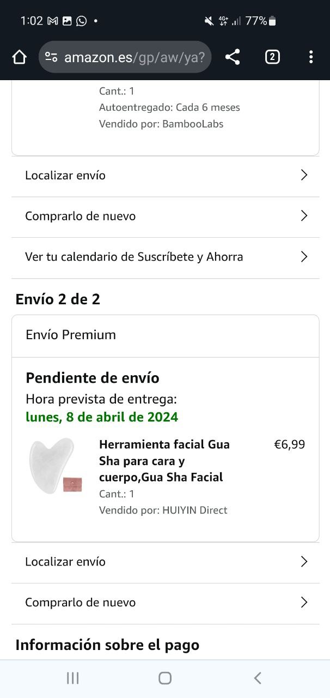Tap the Android recent apps button
The width and height of the screenshot is (330, 698).
click(72, 678)
